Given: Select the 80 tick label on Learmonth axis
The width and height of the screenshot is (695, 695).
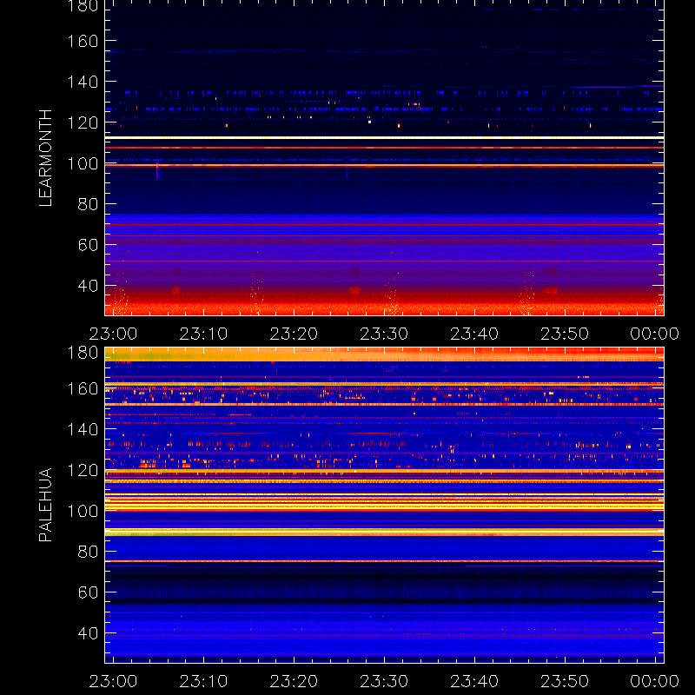Looking at the screenshot, I should click(88, 204).
